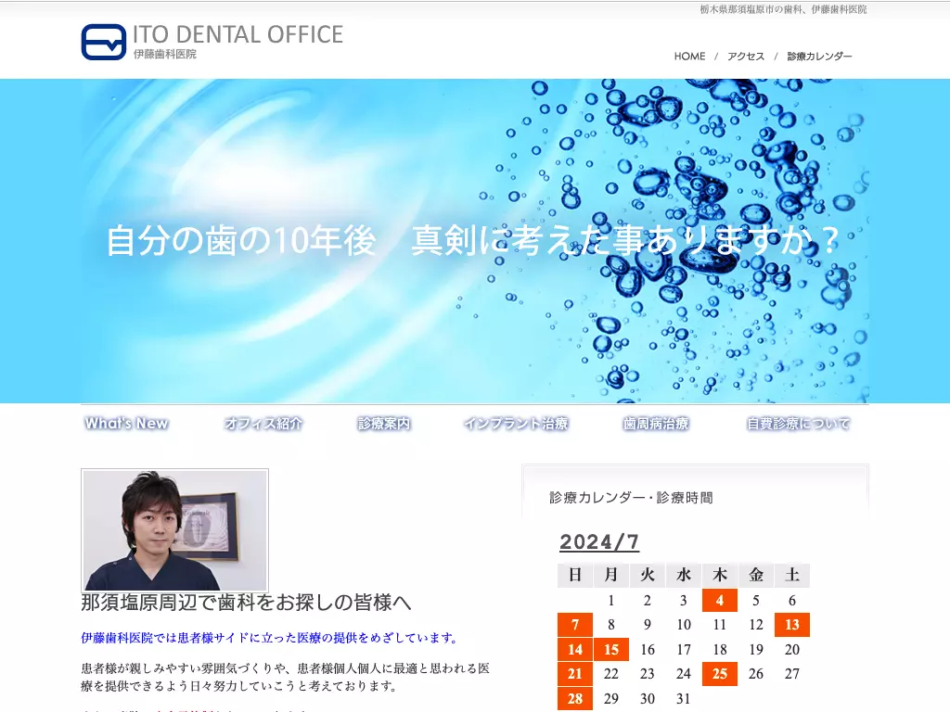Click calendar date 27

pos(792,674)
